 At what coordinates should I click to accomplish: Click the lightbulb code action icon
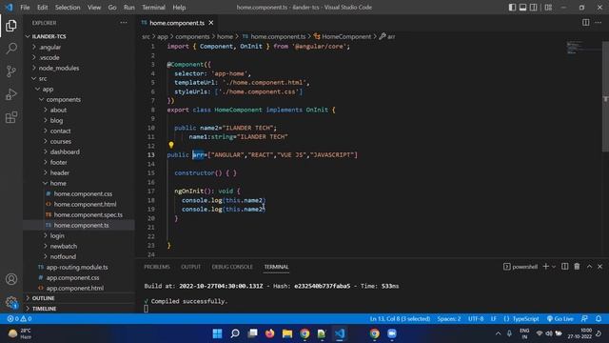[x=171, y=145]
